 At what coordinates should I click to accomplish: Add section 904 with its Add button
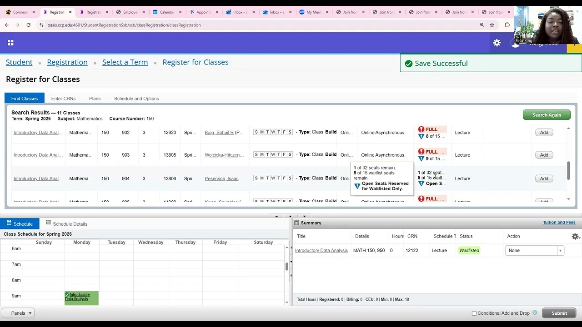(x=544, y=178)
